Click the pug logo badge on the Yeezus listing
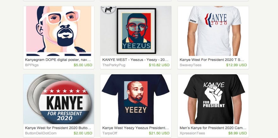The image size is (278, 138). click(x=109, y=10)
